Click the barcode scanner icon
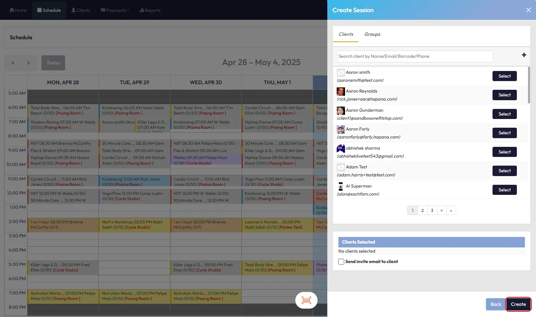Image resolution: width=536 pixels, height=317 pixels. tap(306, 300)
